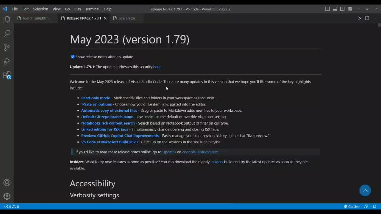Click the Accessibility heading
Screen dimensions: 381x214
pyautogui.click(x=93, y=183)
